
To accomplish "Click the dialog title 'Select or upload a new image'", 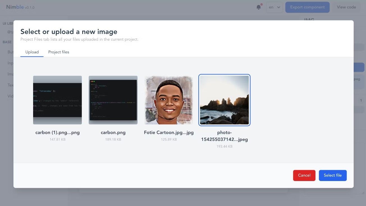I will [69, 31].
